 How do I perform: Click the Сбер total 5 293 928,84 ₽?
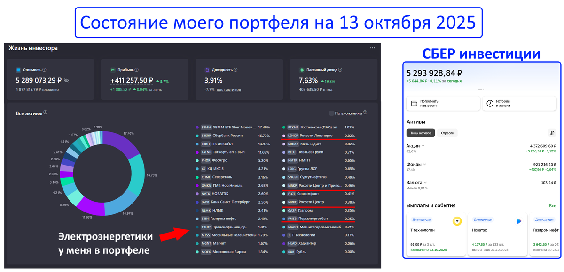pos(434,73)
